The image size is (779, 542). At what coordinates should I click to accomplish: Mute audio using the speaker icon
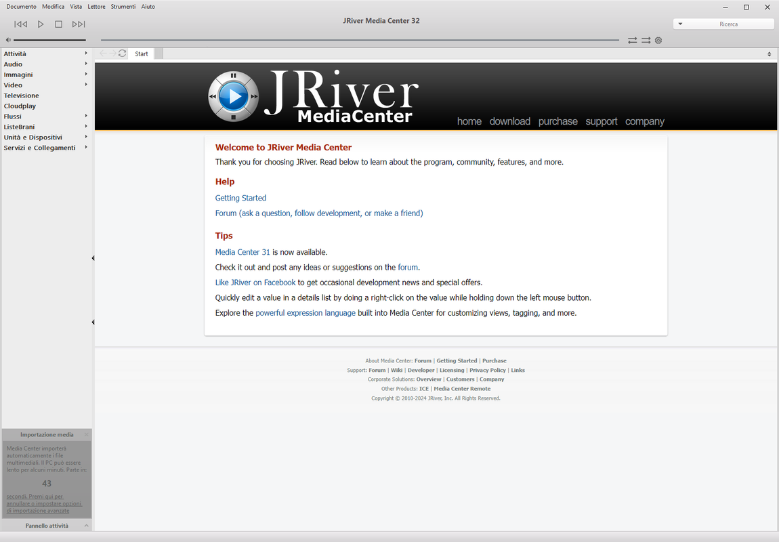[x=8, y=40]
